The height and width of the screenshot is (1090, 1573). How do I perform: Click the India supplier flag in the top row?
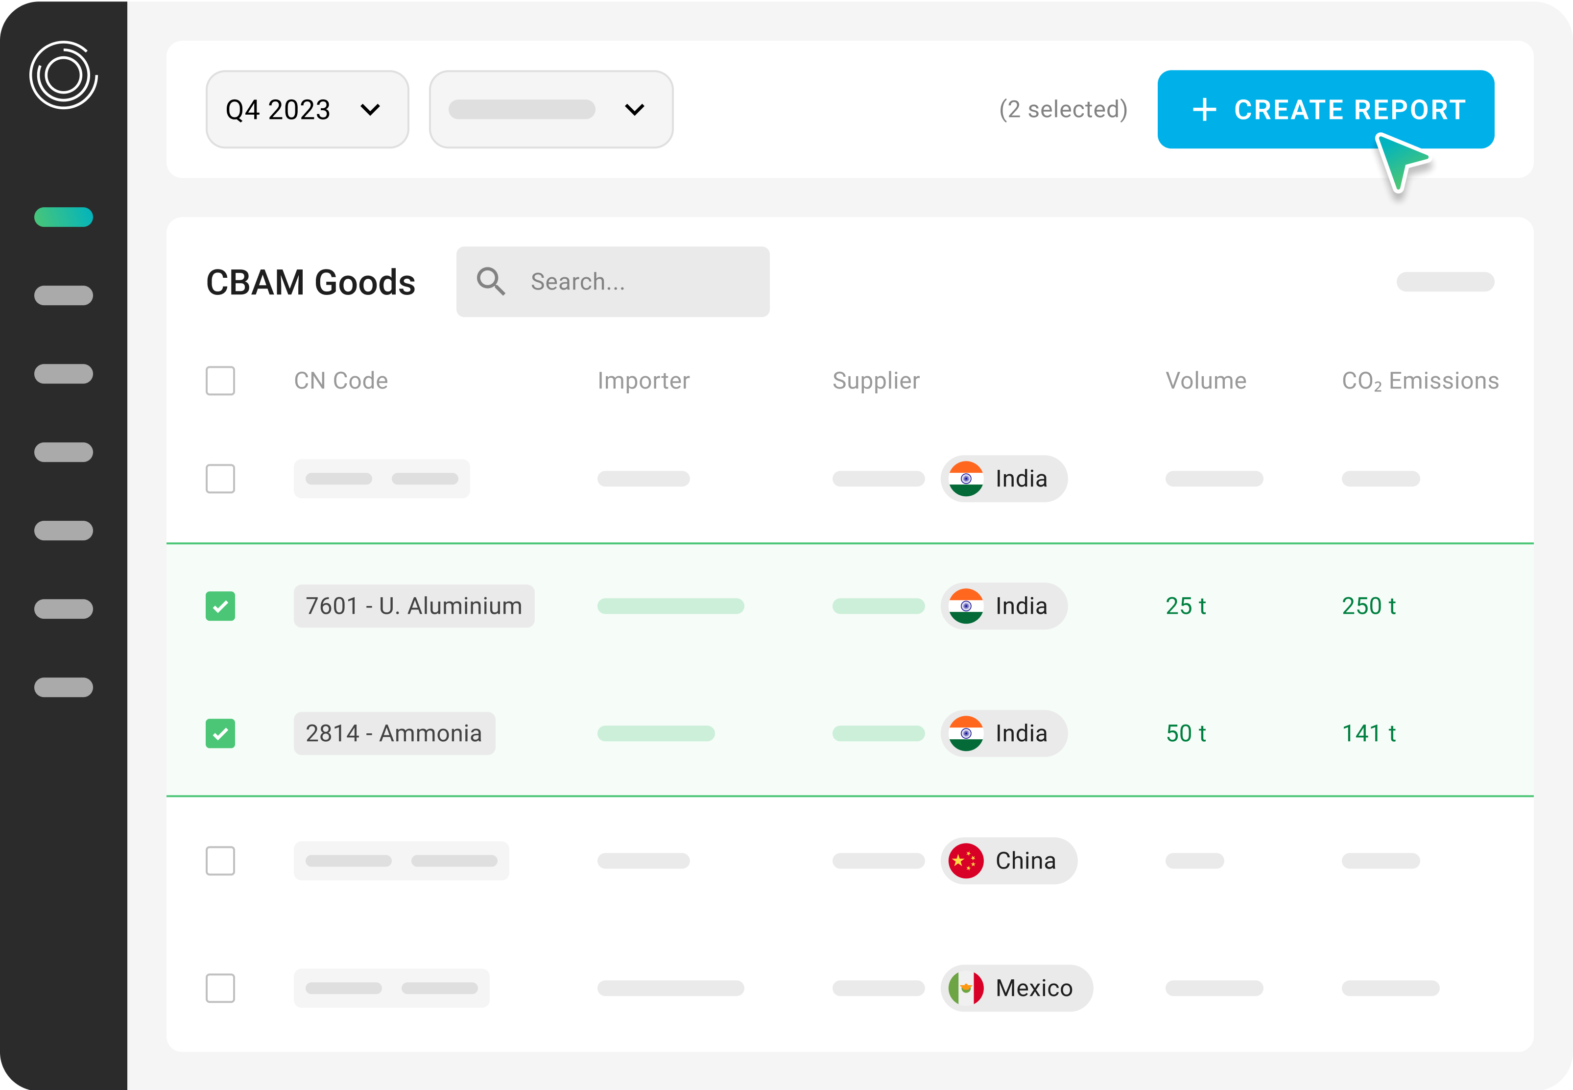point(967,479)
